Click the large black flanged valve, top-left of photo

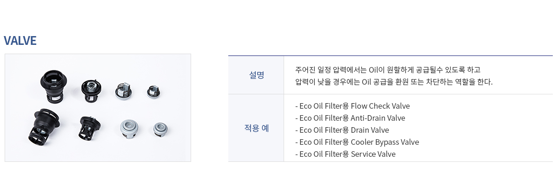52,84
